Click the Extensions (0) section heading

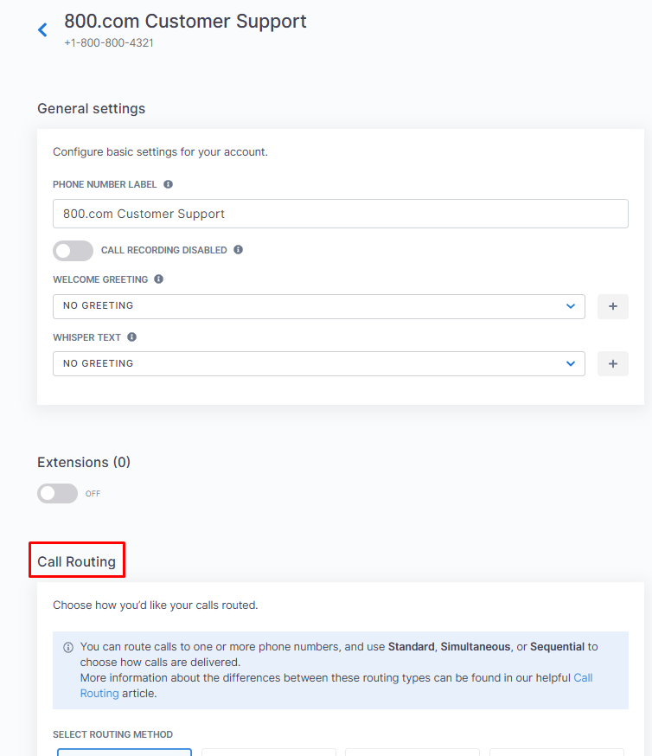[84, 463]
